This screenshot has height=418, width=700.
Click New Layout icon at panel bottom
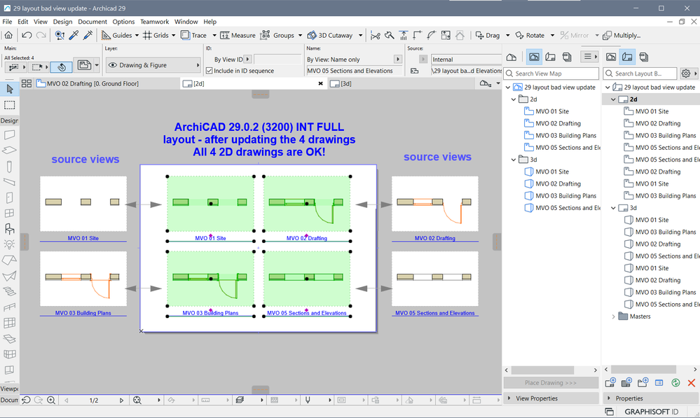pyautogui.click(x=610, y=383)
